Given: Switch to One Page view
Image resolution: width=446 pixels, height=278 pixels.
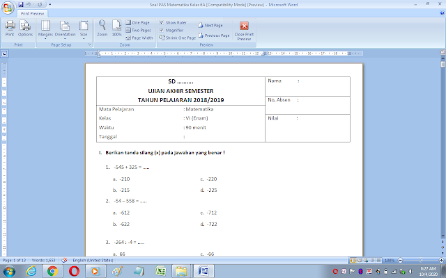Looking at the screenshot, I should tap(138, 22).
